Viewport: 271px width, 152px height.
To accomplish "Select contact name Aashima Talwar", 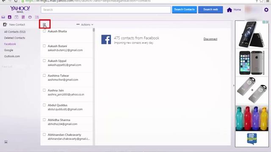I will click(58, 76).
